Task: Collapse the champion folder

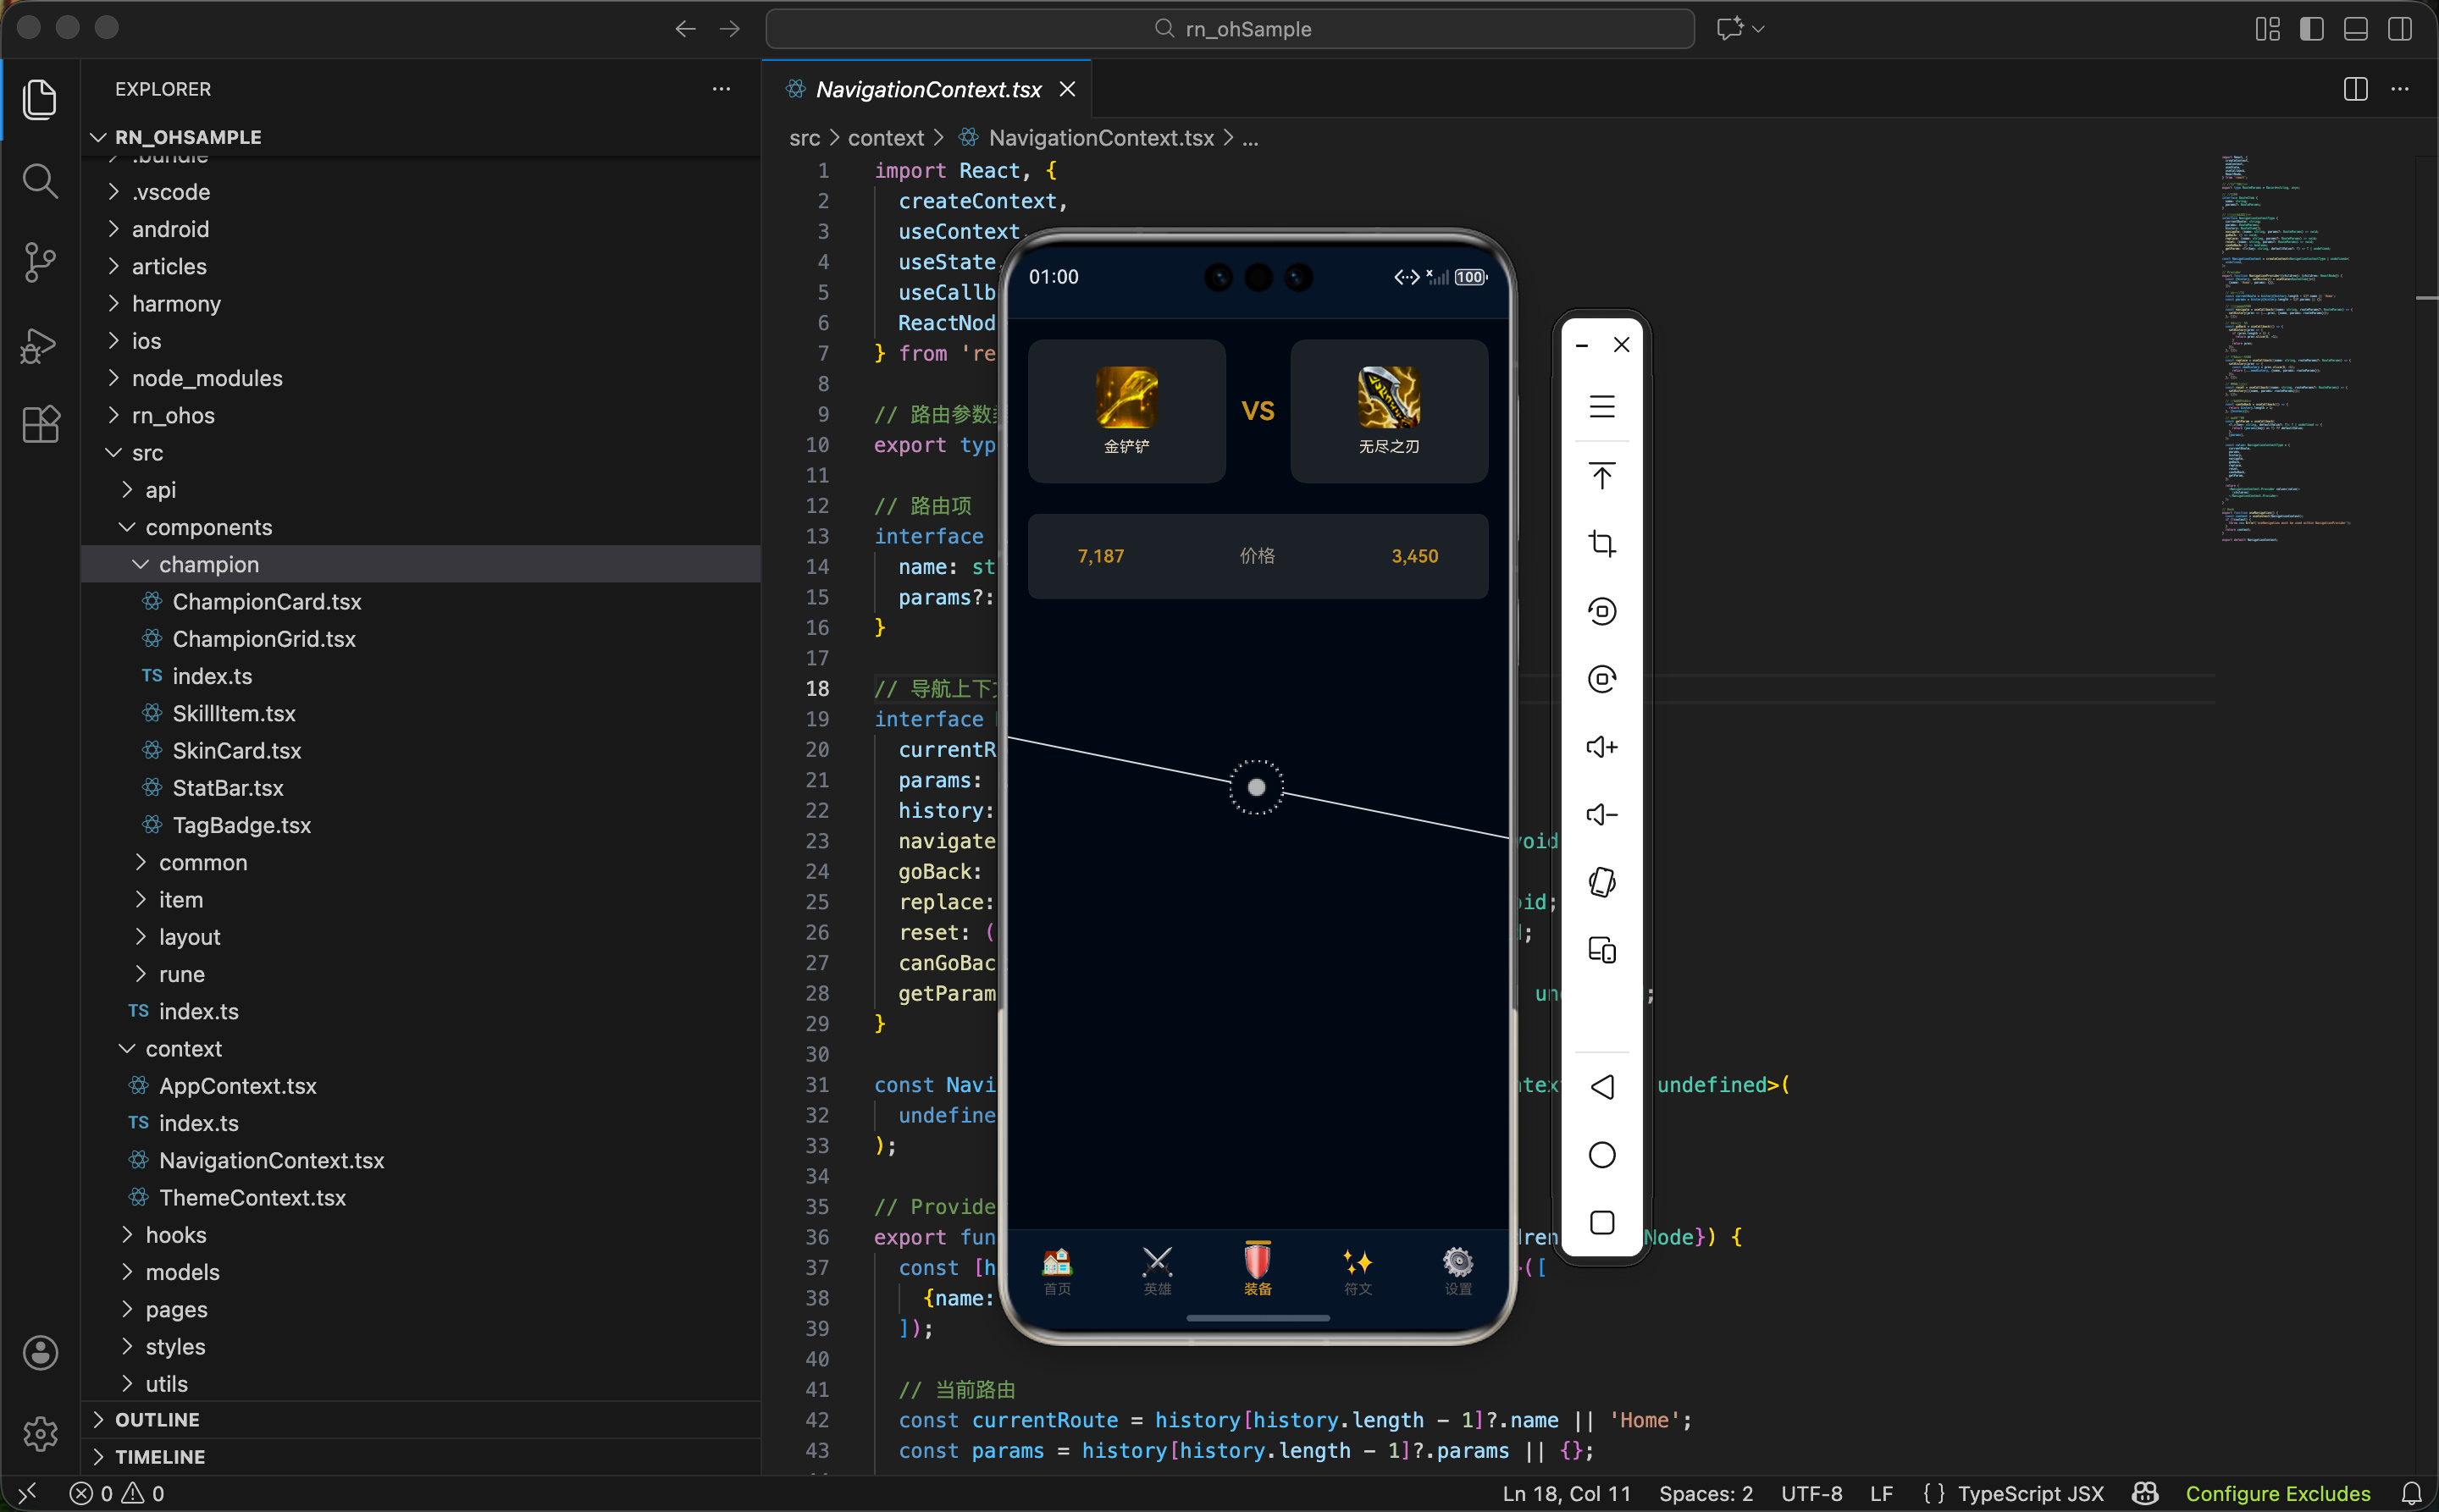Action: tap(208, 564)
